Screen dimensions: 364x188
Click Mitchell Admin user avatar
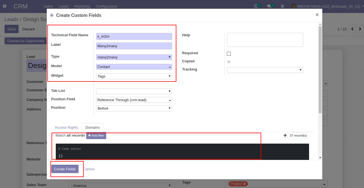tap(293, 6)
